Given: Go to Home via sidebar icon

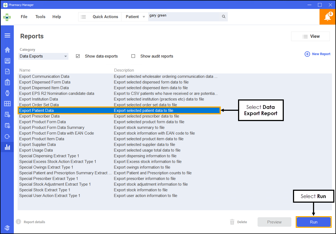Looking at the screenshot, I should pyautogui.click(x=7, y=50).
